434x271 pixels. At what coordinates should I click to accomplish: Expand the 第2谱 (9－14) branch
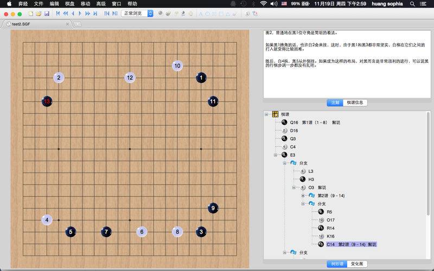point(303,196)
